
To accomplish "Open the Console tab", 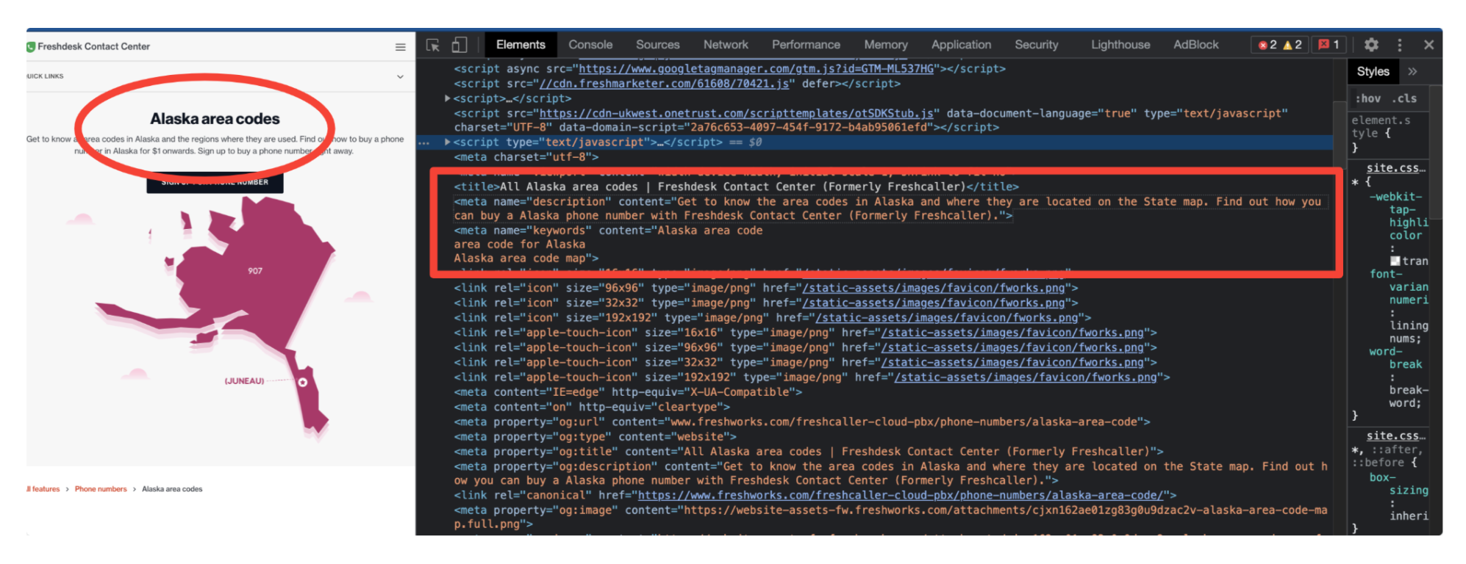I will tap(590, 45).
